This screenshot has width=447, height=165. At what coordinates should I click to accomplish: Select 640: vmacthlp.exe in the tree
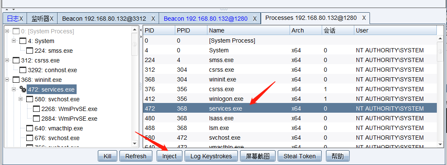58,128
